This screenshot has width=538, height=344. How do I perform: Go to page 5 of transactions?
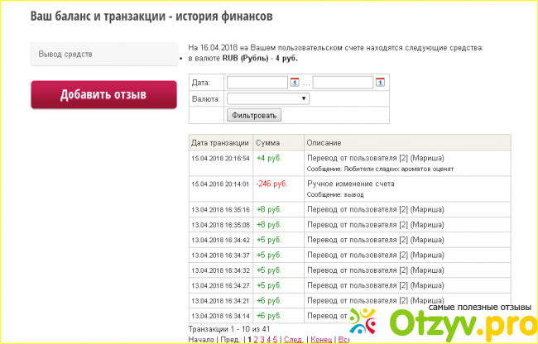275,339
